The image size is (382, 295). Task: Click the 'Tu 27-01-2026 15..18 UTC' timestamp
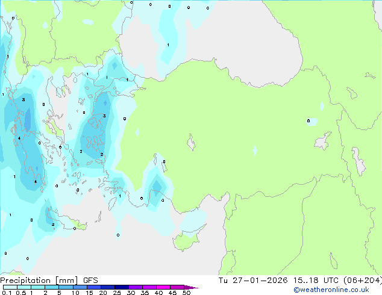tap(278, 280)
